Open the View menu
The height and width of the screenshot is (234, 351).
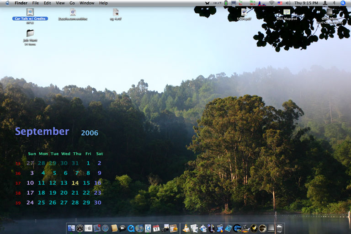60,3
